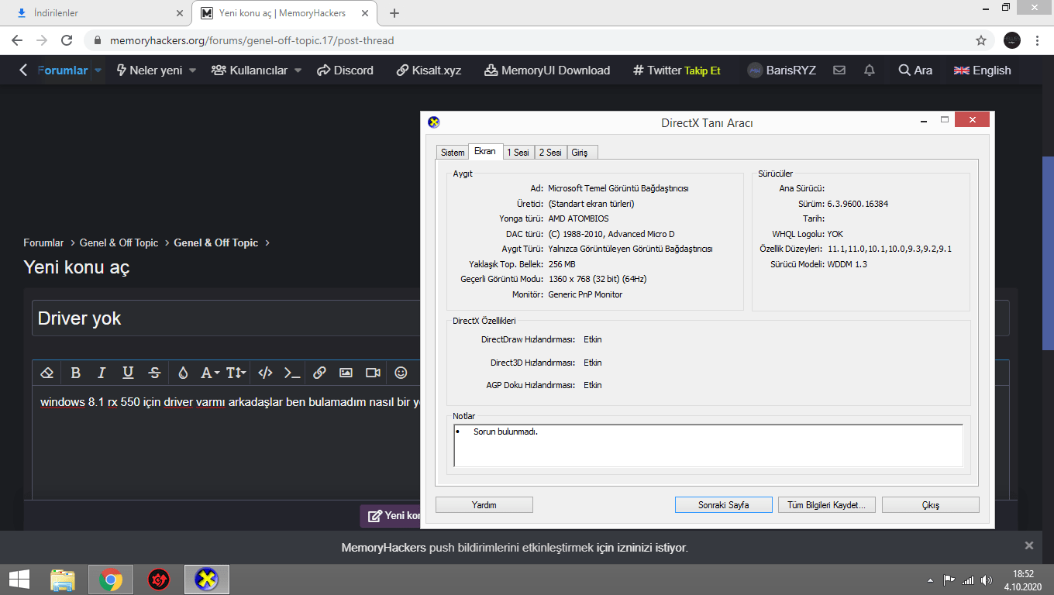
Task: Open the font size dropdown
Action: click(236, 373)
